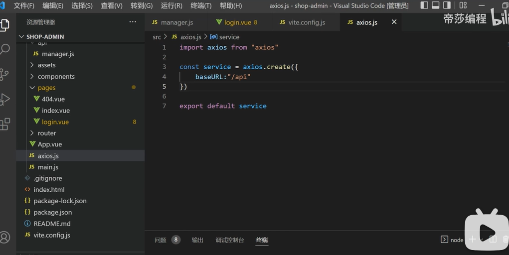Open Explorer icon in activity bar

tap(5, 24)
